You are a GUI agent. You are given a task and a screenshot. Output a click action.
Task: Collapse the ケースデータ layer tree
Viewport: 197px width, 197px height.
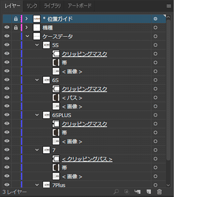point(27,36)
